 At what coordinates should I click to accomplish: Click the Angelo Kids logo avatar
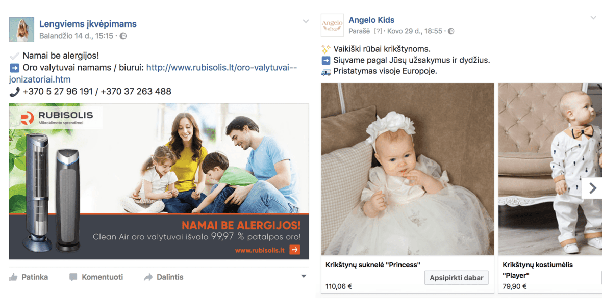(x=332, y=25)
